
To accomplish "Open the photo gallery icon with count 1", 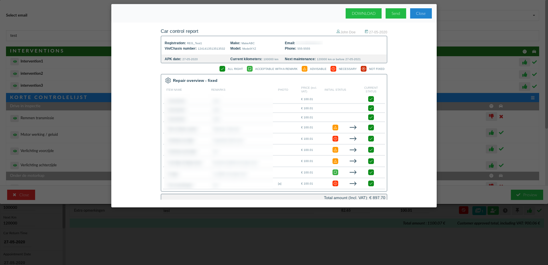I will coord(479,211).
